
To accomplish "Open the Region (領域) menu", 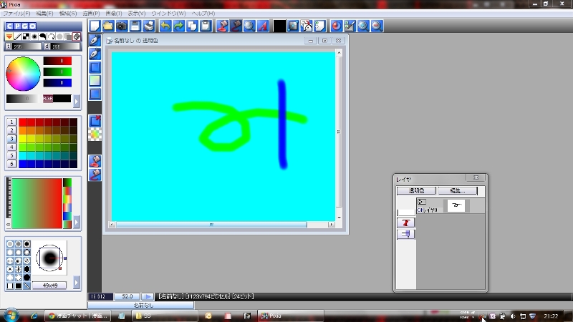I will click(68, 13).
